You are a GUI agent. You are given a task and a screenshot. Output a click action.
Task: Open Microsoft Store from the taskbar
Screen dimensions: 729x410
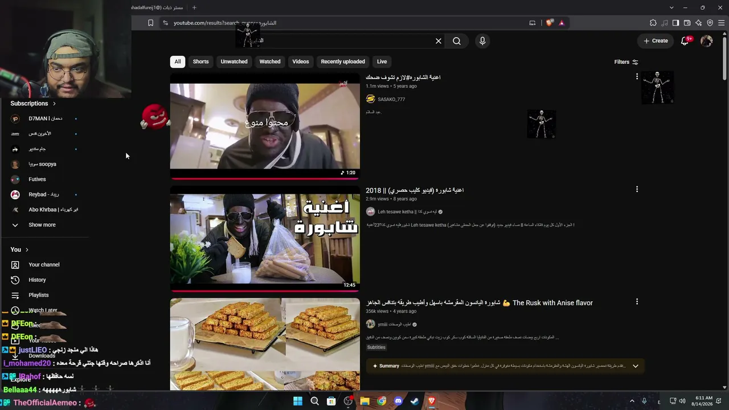tap(331, 401)
